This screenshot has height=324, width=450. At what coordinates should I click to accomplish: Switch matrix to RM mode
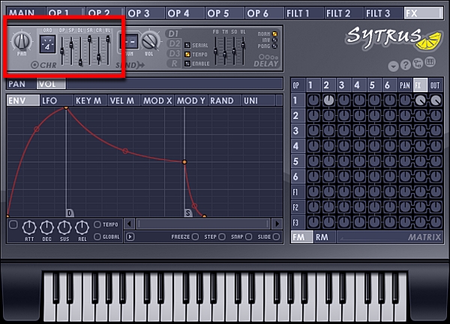coord(324,237)
